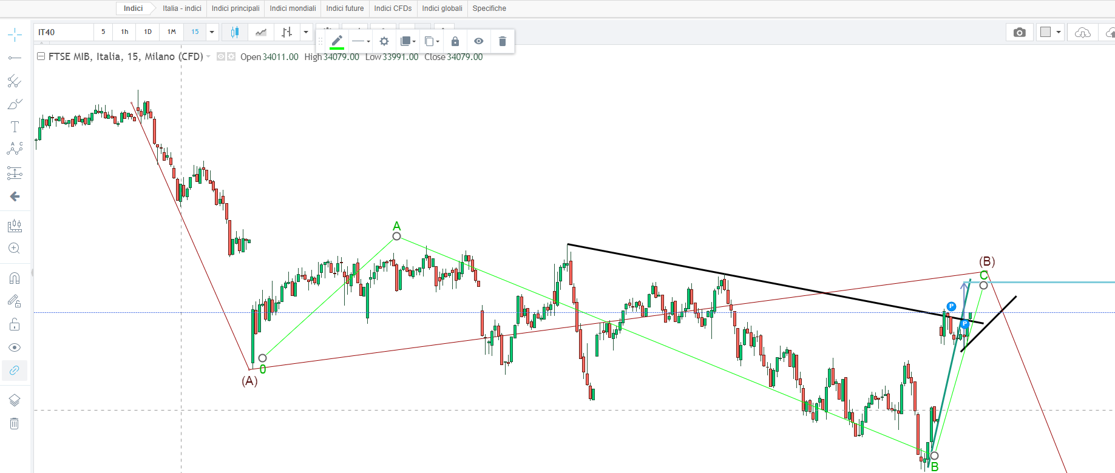
Task: Choose candlestick chart style
Action: pyautogui.click(x=235, y=32)
